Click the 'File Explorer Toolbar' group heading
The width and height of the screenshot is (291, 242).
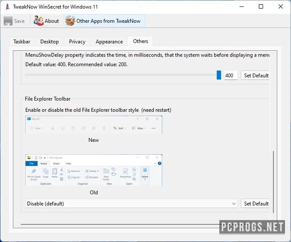click(48, 99)
